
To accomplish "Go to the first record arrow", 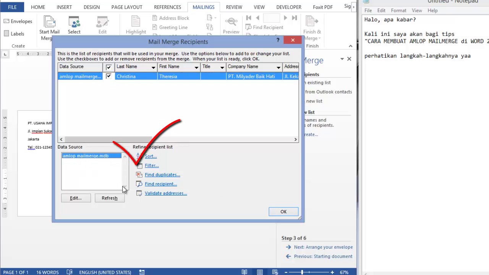I will [x=249, y=18].
